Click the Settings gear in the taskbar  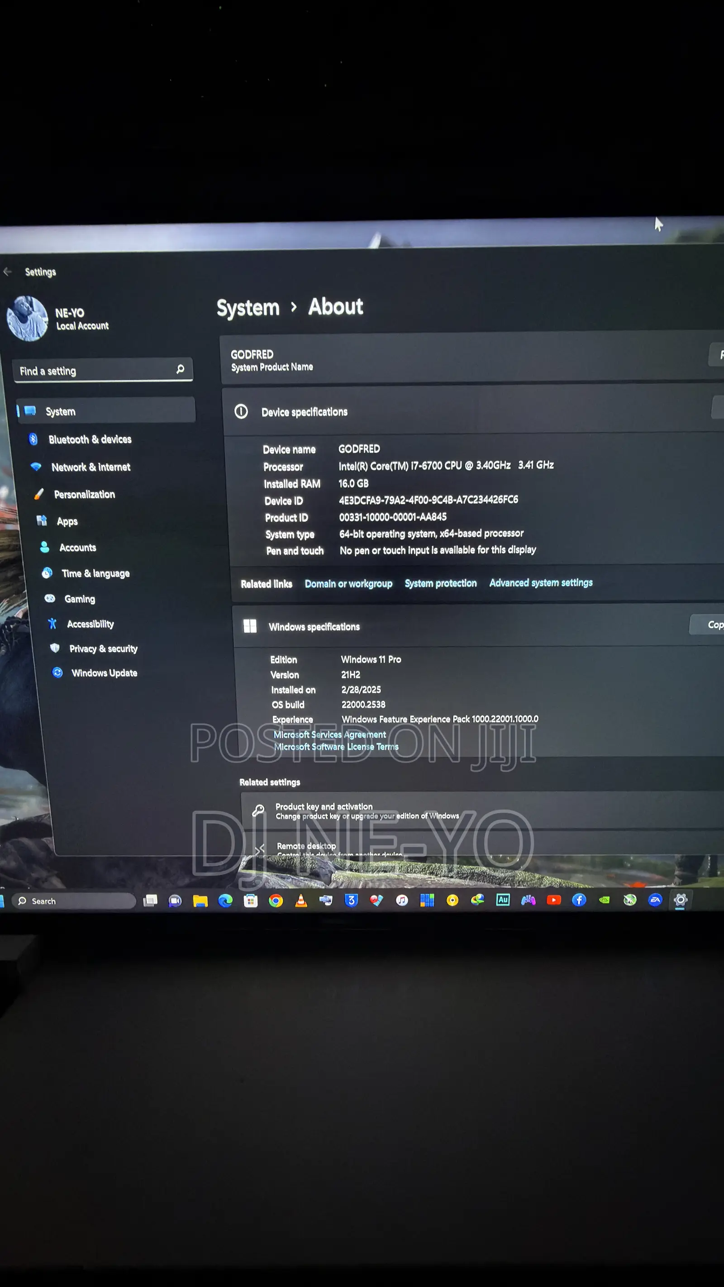(x=680, y=900)
